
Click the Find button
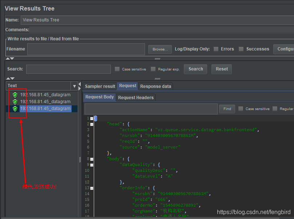227,109
